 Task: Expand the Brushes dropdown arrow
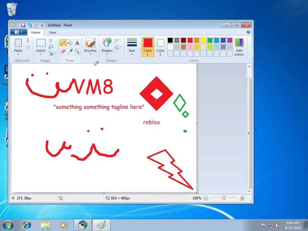pos(90,54)
